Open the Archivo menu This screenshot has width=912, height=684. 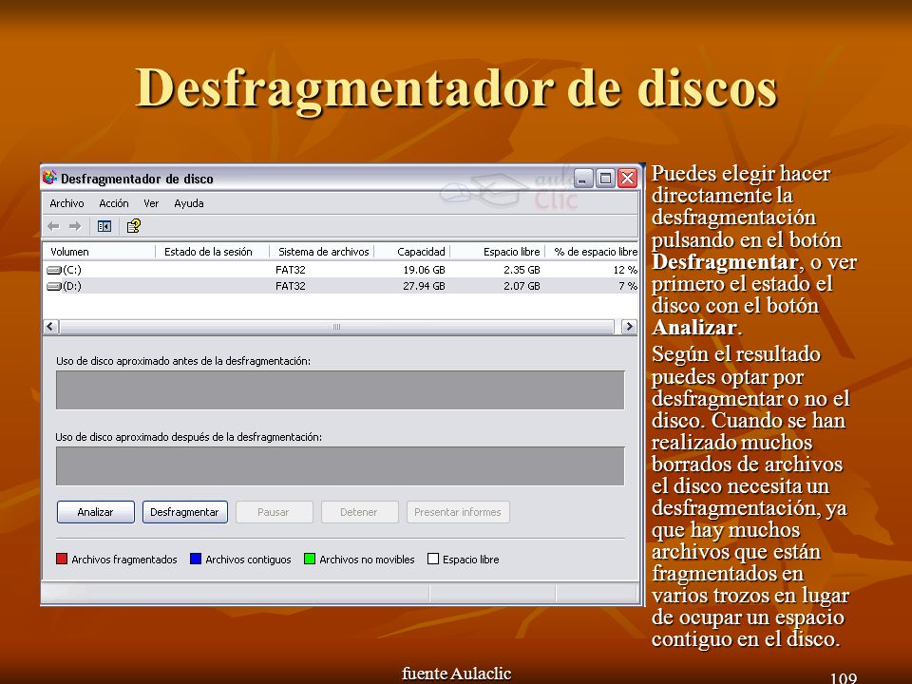point(66,203)
